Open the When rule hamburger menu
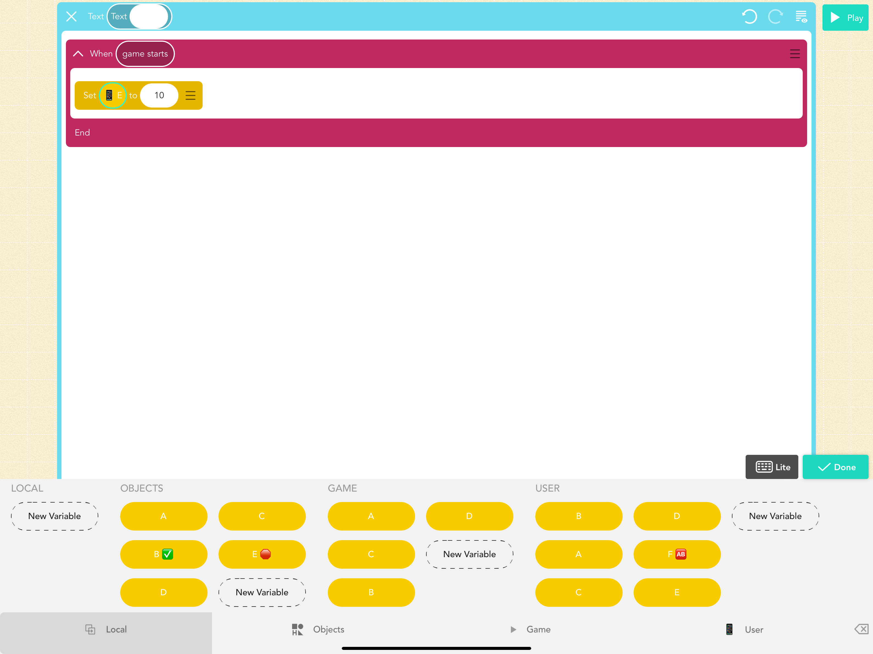 point(794,54)
